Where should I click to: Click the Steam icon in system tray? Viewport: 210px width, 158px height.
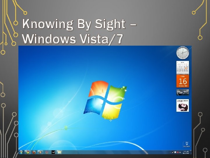pos(173,152)
